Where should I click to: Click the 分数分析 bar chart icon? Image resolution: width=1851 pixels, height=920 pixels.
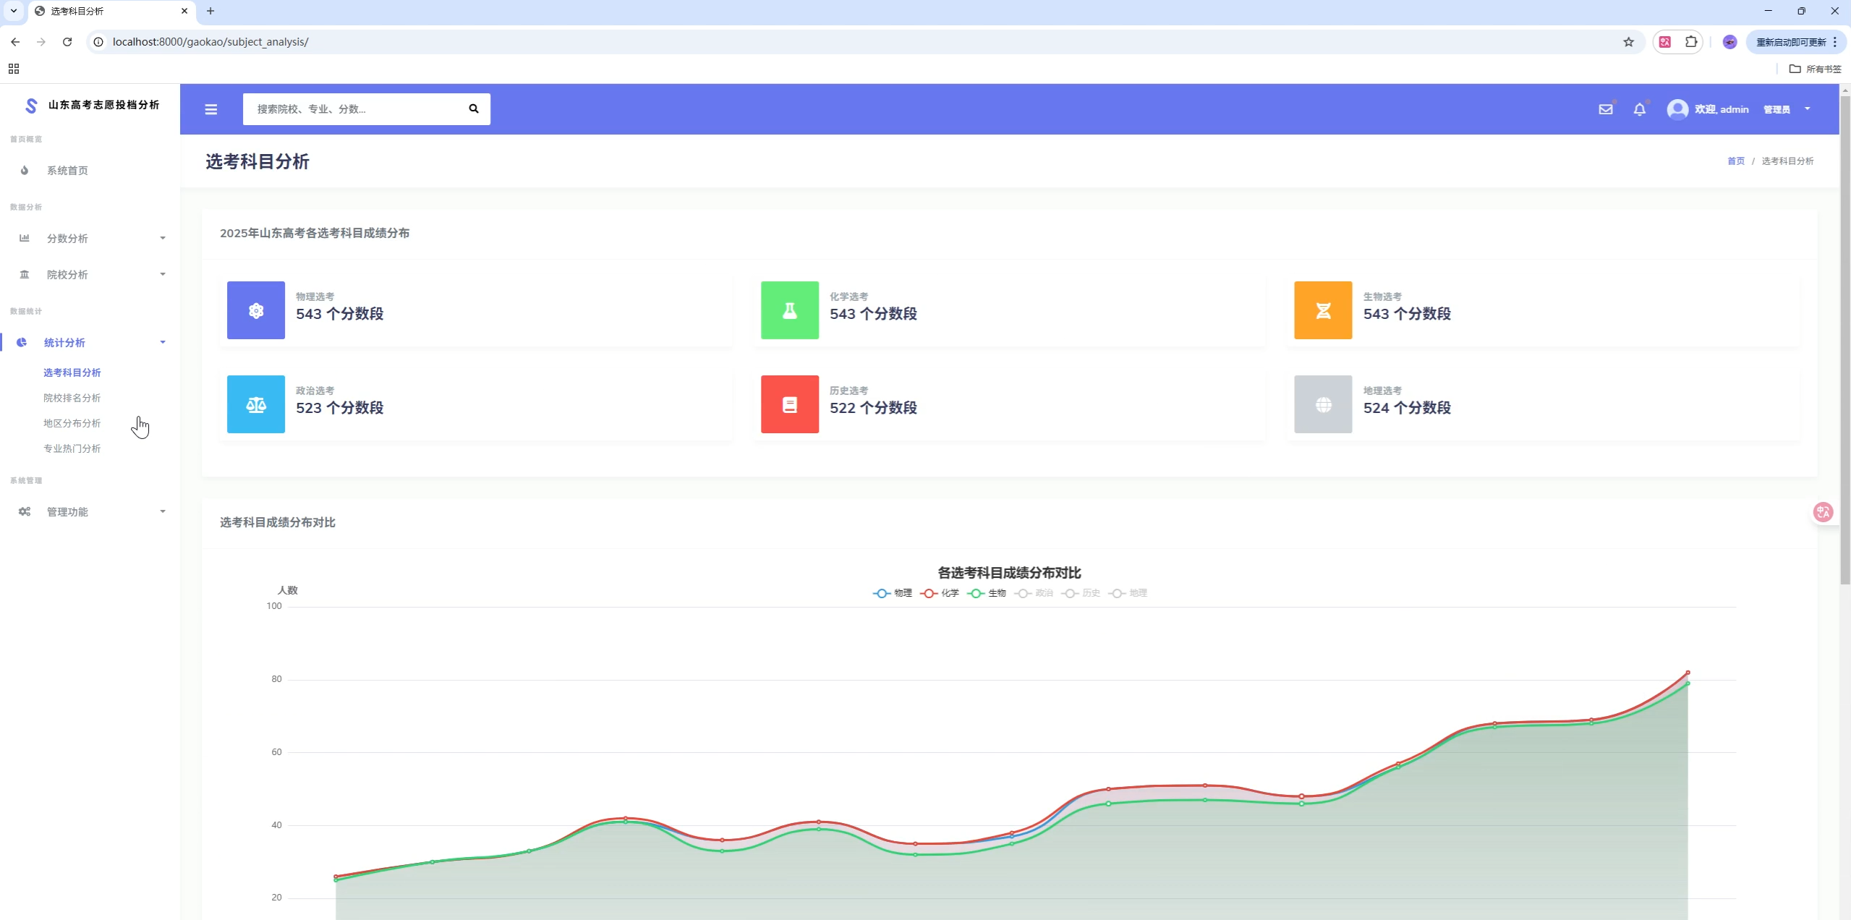pos(25,238)
